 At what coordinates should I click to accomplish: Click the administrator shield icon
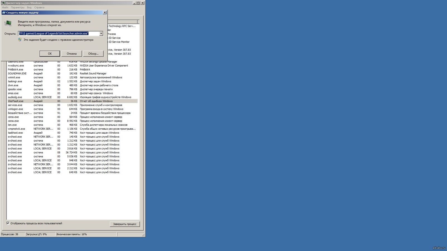click(x=20, y=40)
